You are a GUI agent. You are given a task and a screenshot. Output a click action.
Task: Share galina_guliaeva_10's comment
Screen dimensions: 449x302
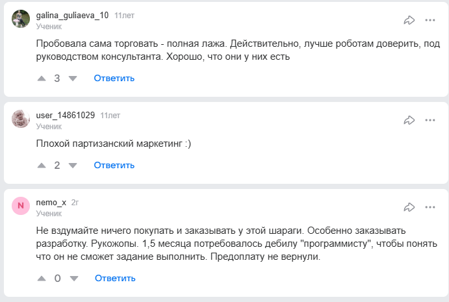(x=409, y=20)
